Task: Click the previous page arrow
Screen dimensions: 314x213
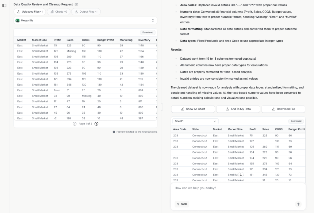Action: 75,124
